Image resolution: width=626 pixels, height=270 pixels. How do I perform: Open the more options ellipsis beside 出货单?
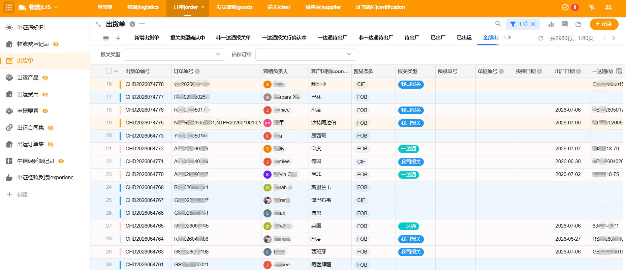pyautogui.click(x=142, y=24)
